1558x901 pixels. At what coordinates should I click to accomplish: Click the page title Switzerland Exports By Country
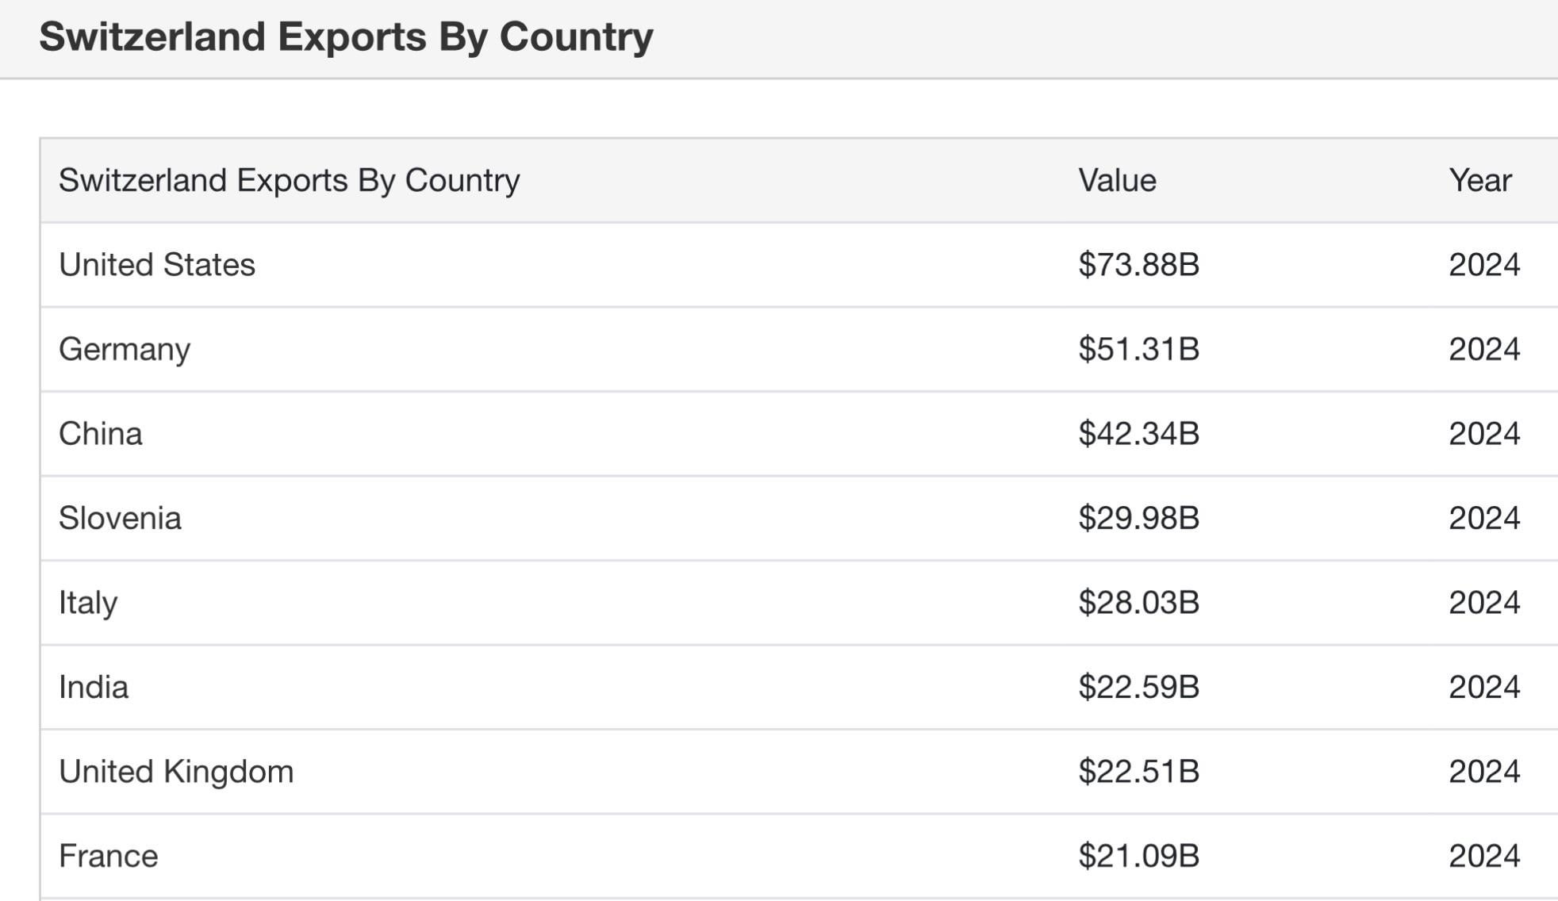coord(347,37)
